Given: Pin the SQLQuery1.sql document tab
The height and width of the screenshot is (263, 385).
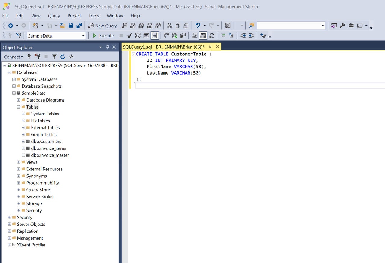Looking at the screenshot, I should (x=210, y=47).
